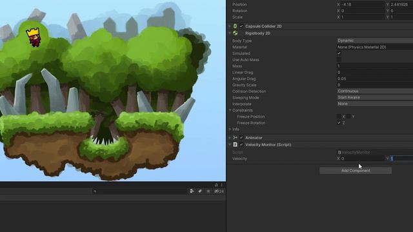Click the Scale X input field

(x=362, y=17)
